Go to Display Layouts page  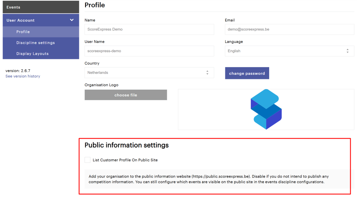point(32,54)
